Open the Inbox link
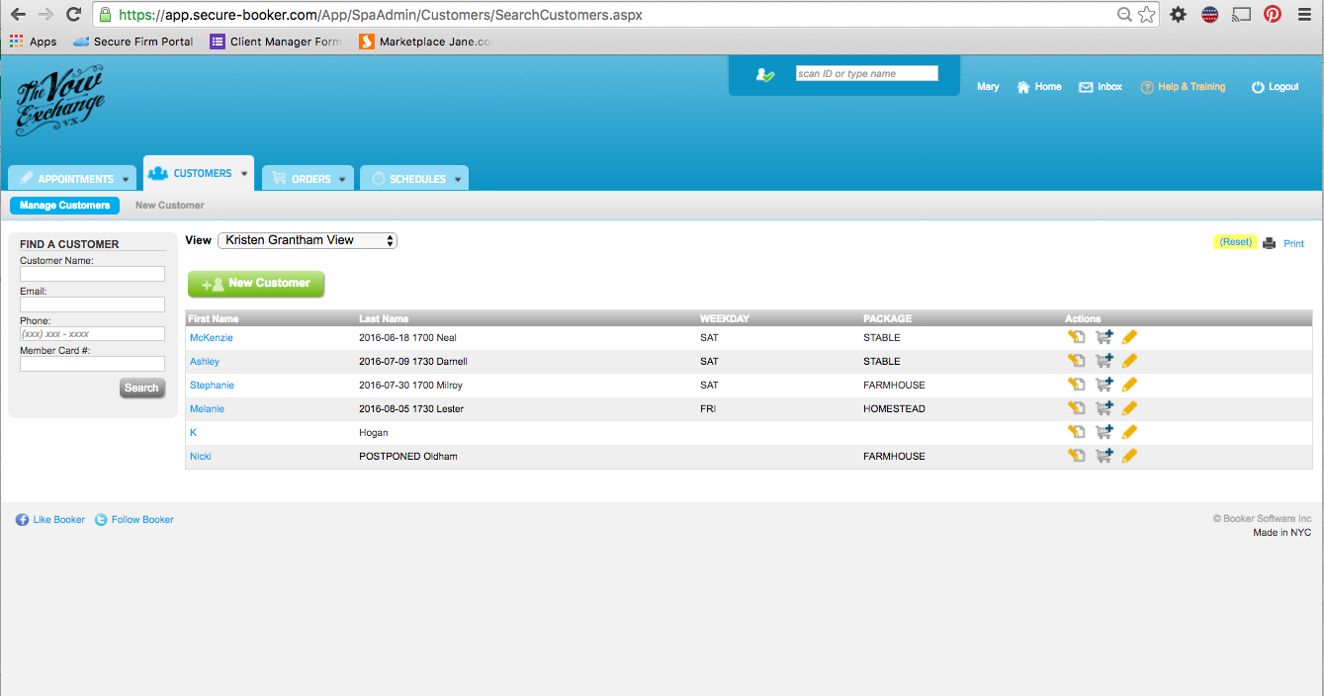The width and height of the screenshot is (1324, 696). pos(1101,87)
